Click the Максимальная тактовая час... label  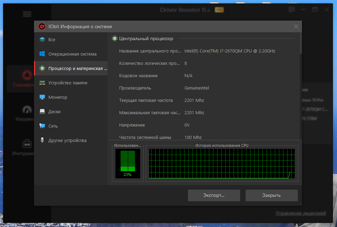point(150,112)
